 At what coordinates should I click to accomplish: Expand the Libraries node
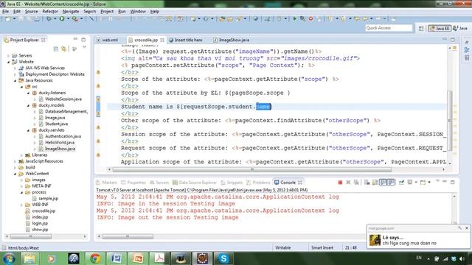click(21, 155)
